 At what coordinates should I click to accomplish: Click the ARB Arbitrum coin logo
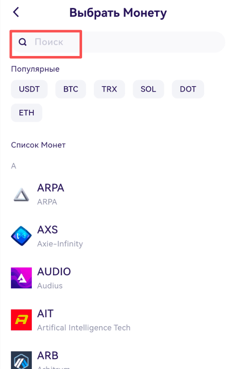[21, 360]
